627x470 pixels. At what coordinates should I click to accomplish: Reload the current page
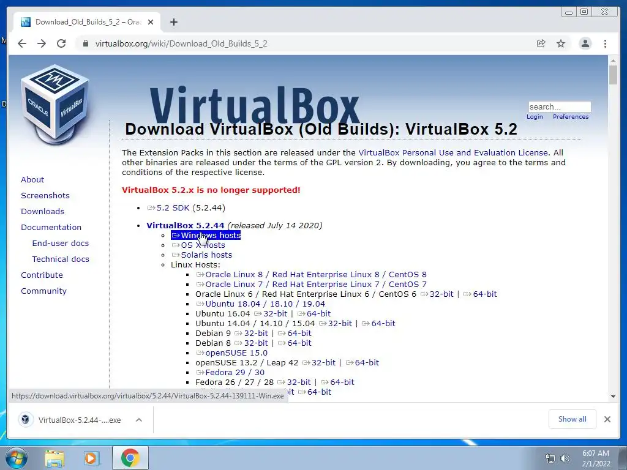coord(61,43)
